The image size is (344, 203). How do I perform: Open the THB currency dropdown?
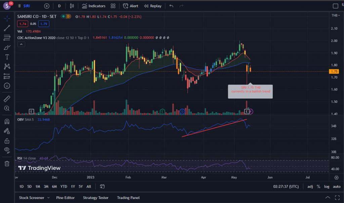click(x=336, y=15)
